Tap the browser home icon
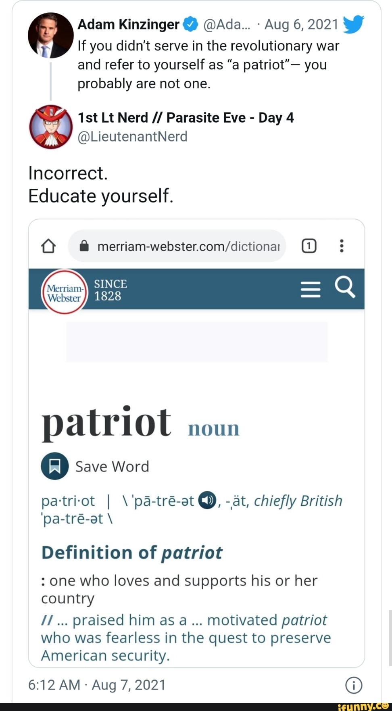 48,246
